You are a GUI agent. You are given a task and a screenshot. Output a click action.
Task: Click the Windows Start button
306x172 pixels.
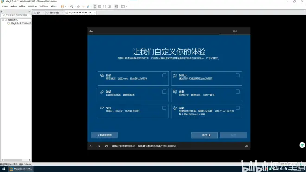[4, 169]
